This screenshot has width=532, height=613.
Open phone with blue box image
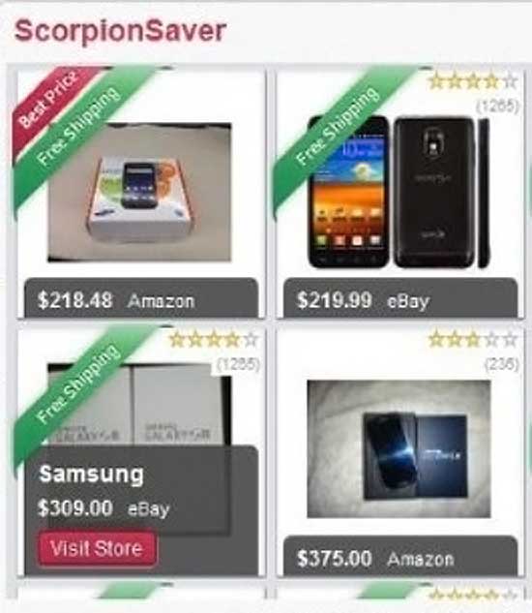(x=399, y=448)
